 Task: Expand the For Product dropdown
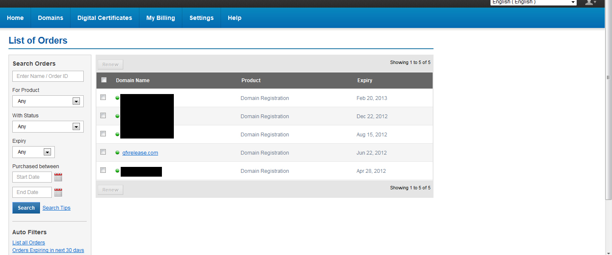pyautogui.click(x=48, y=101)
